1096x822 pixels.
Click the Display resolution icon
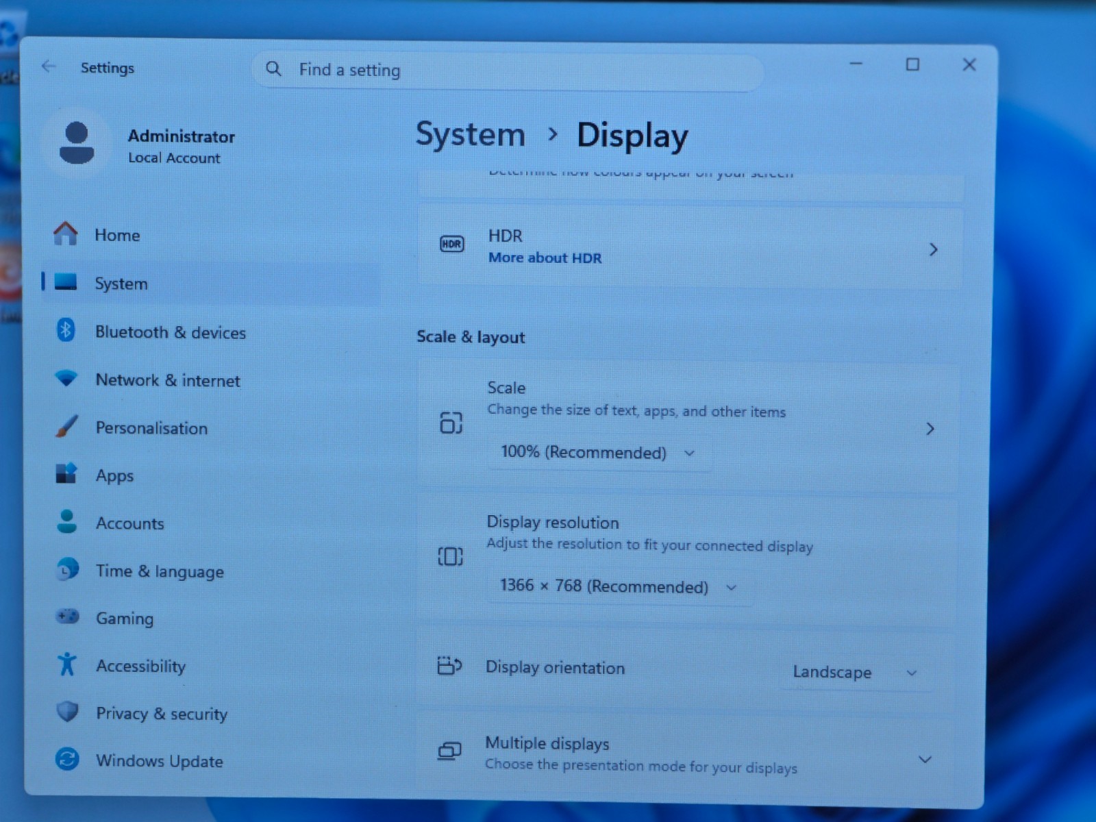pyautogui.click(x=450, y=556)
